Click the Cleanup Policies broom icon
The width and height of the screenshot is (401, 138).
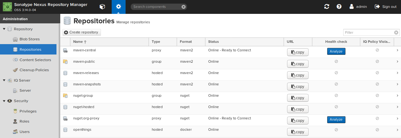pyautogui.click(x=15, y=70)
